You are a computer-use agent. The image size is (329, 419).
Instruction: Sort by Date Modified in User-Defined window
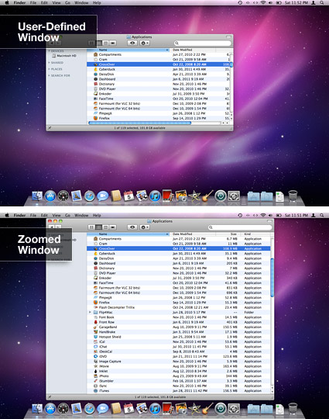pyautogui.click(x=193, y=50)
